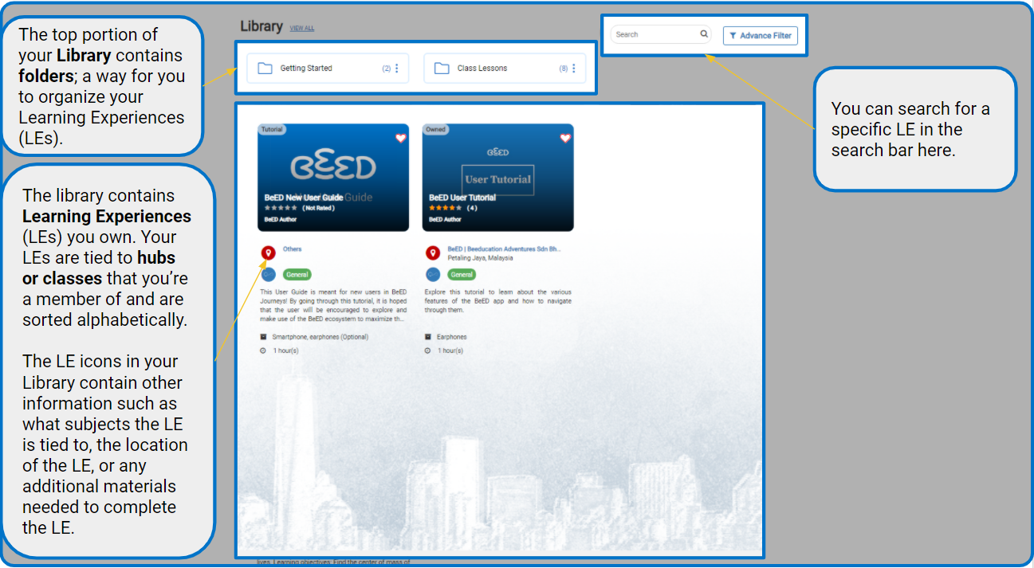Click the Getting Started item count (2)
1034x568 pixels.
[x=387, y=69]
